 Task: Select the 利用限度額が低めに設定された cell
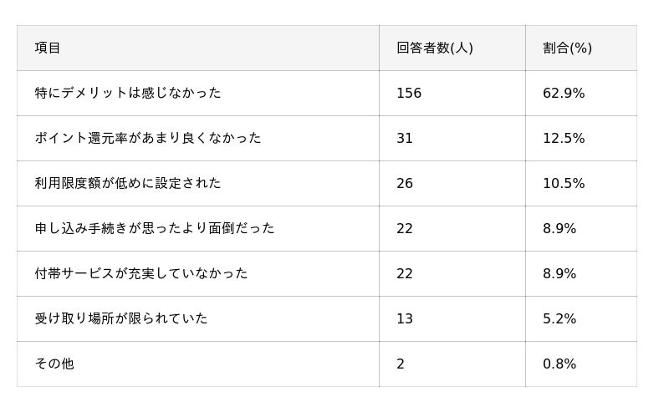pyautogui.click(x=128, y=183)
